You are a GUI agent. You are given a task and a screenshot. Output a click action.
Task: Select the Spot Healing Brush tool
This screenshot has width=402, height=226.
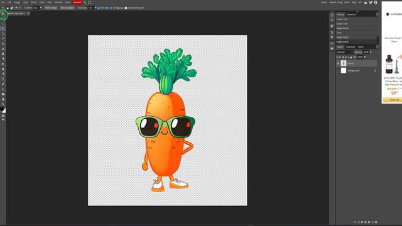click(3, 44)
